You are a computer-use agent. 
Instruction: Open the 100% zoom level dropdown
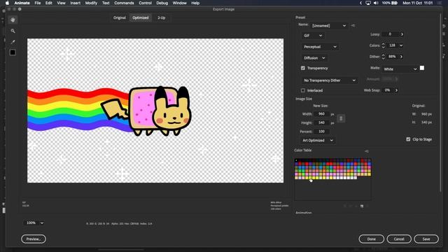[34, 223]
